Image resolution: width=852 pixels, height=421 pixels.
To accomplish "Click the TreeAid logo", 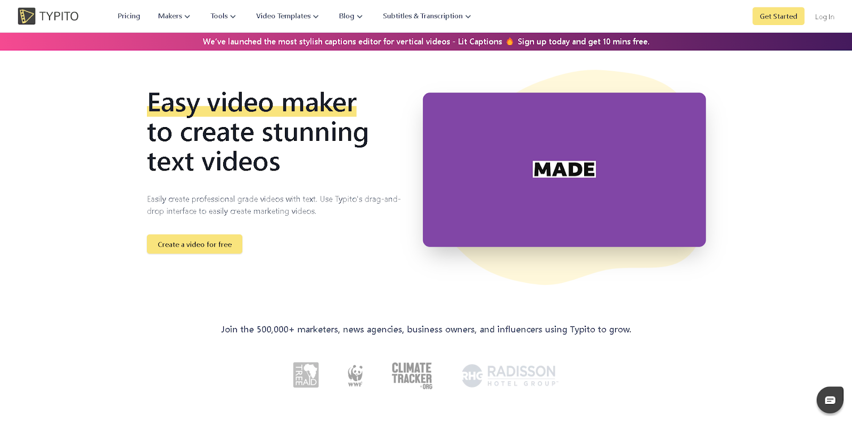I will click(x=306, y=375).
